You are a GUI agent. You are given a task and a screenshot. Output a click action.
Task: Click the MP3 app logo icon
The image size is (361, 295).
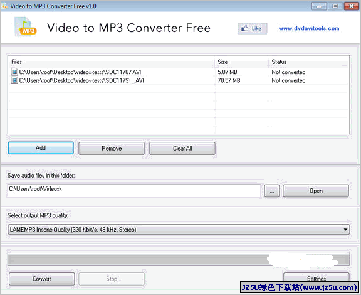point(26,27)
